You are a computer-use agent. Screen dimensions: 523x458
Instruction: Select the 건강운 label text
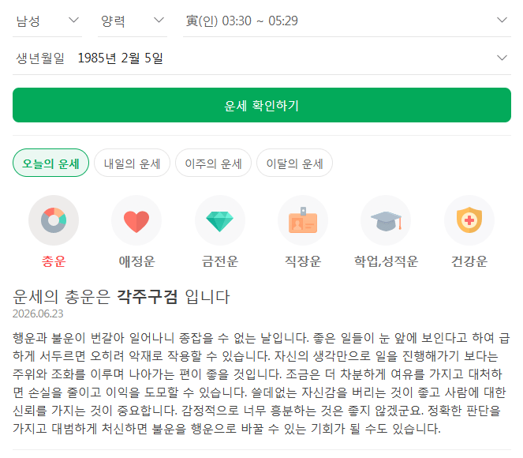(x=469, y=261)
